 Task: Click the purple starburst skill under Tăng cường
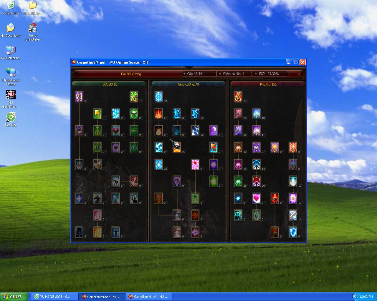214,164
